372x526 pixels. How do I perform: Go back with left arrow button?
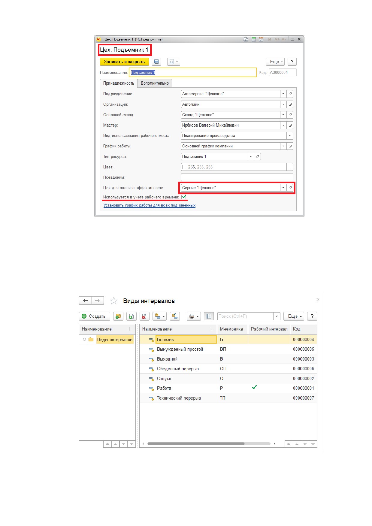click(x=85, y=301)
